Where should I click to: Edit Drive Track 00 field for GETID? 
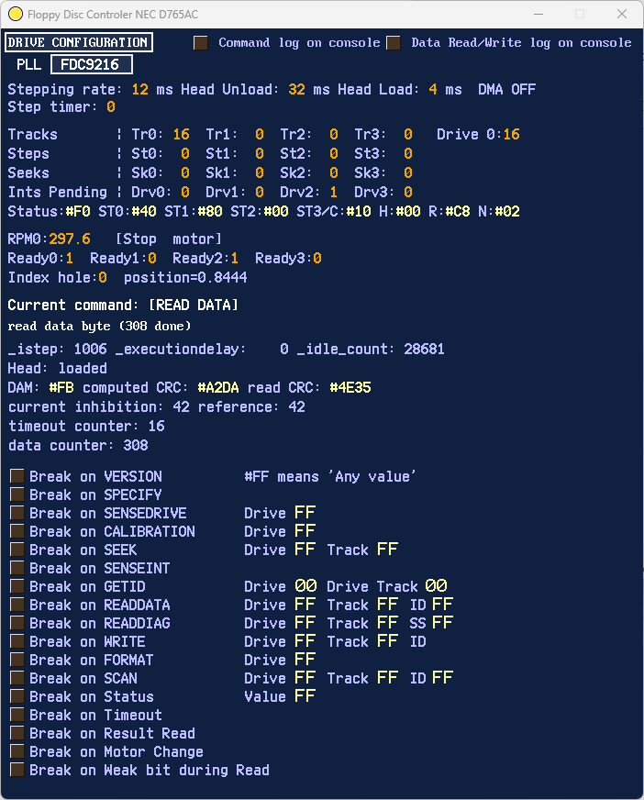[437, 586]
